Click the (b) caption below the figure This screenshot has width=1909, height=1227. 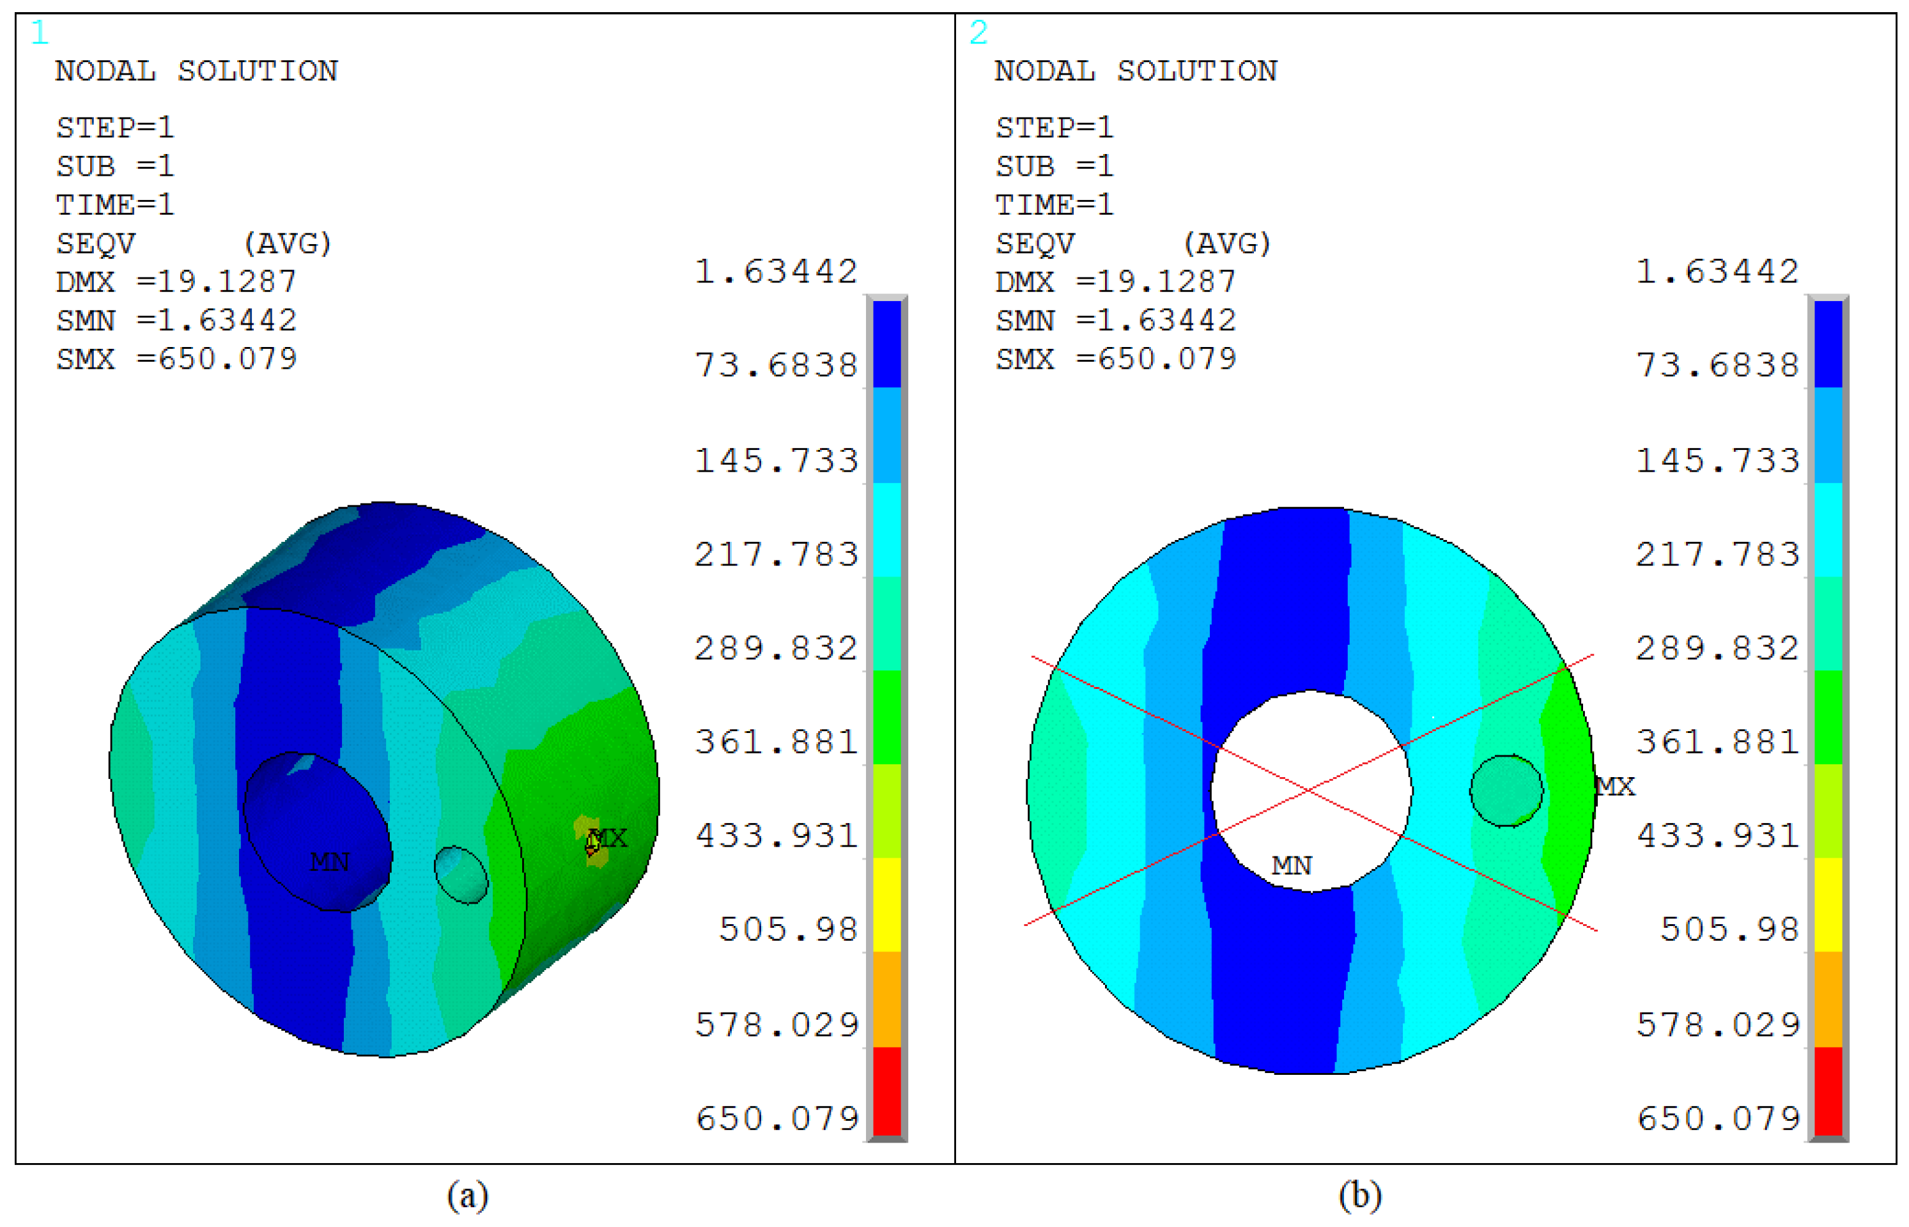(1359, 1196)
